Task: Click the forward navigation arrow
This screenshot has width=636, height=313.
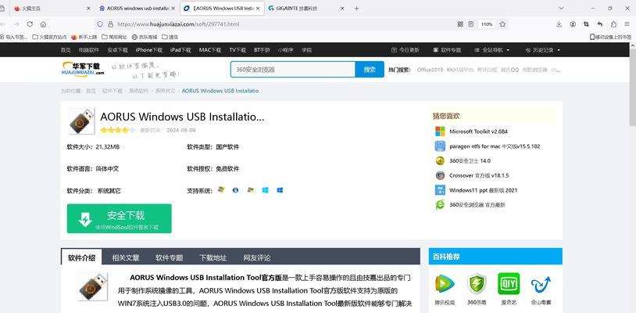Action: pos(16,24)
